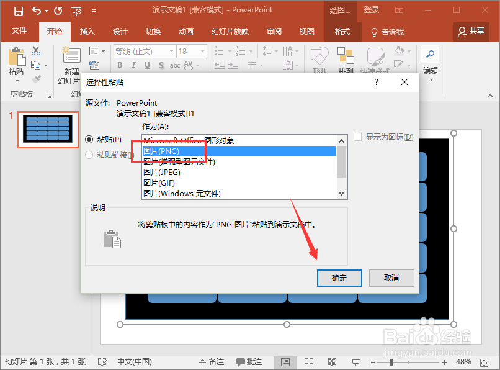Toggle Bold formatting B
Image resolution: width=500 pixels, height=370 pixels.
pos(120,65)
